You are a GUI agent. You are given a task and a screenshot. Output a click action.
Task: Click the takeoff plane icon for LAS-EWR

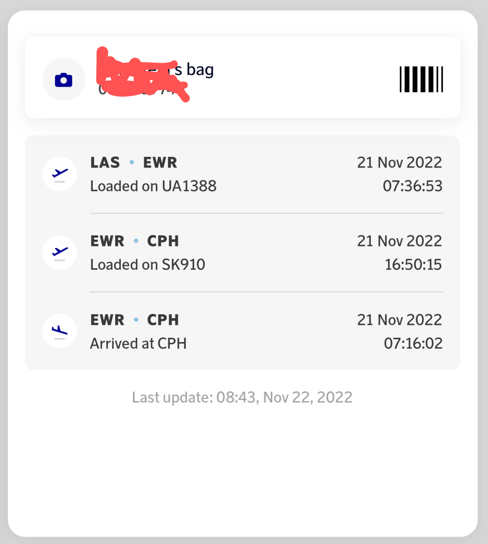click(60, 174)
